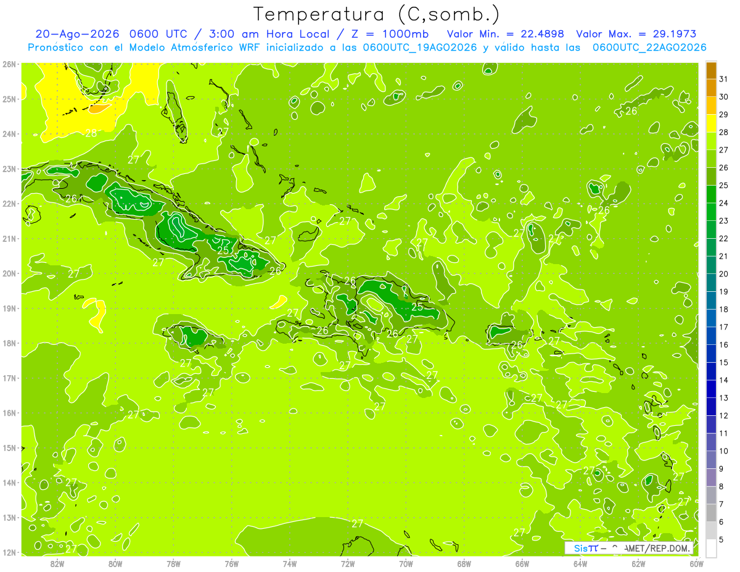The image size is (740, 572).
Task: Click the 70W longitude label
Action: click(406, 563)
